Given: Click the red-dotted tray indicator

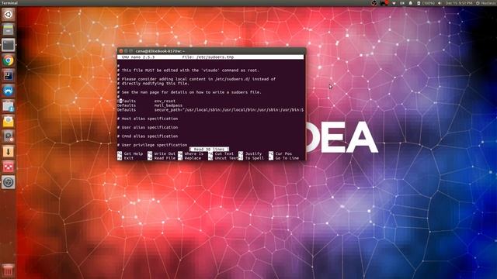Looking at the screenshot, I should [x=384, y=3].
